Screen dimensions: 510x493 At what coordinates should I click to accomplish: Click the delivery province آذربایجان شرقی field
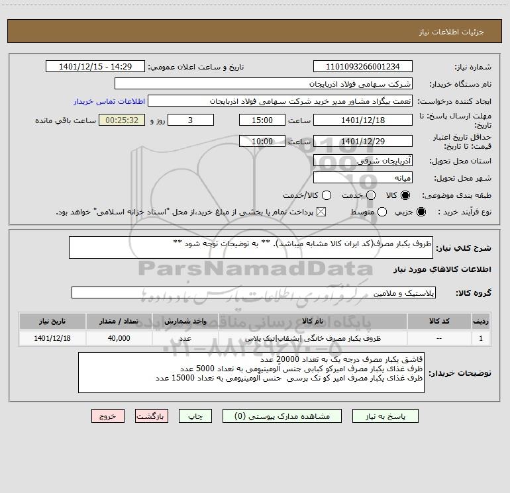point(363,161)
